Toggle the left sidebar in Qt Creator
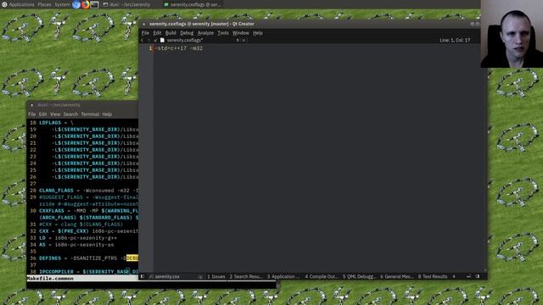Image resolution: width=543 pixels, height=305 pixels. (x=143, y=276)
